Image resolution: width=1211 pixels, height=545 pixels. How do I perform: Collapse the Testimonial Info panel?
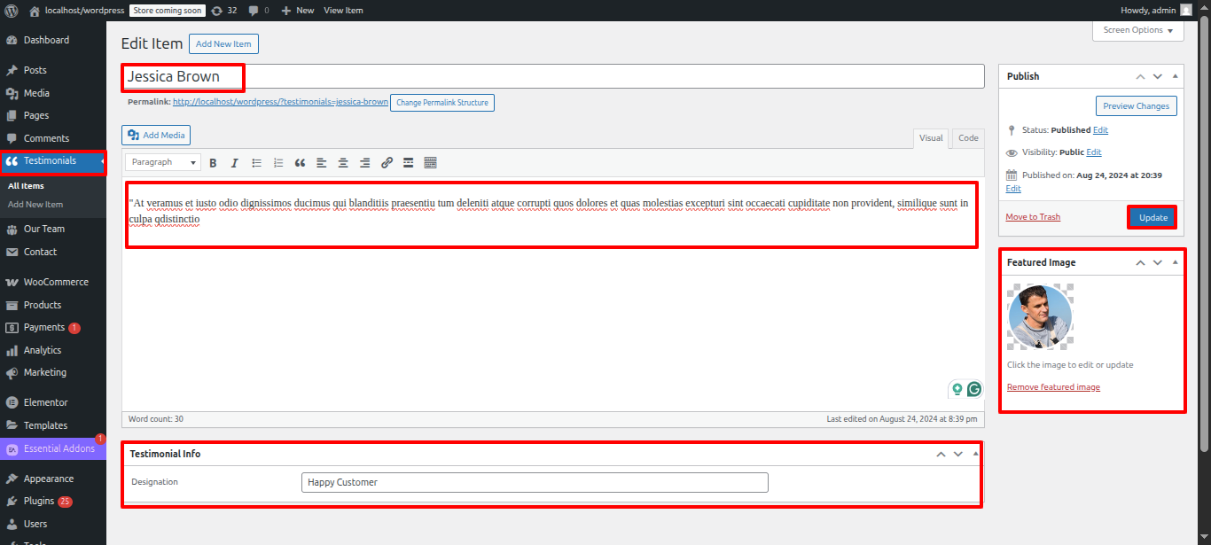click(975, 454)
